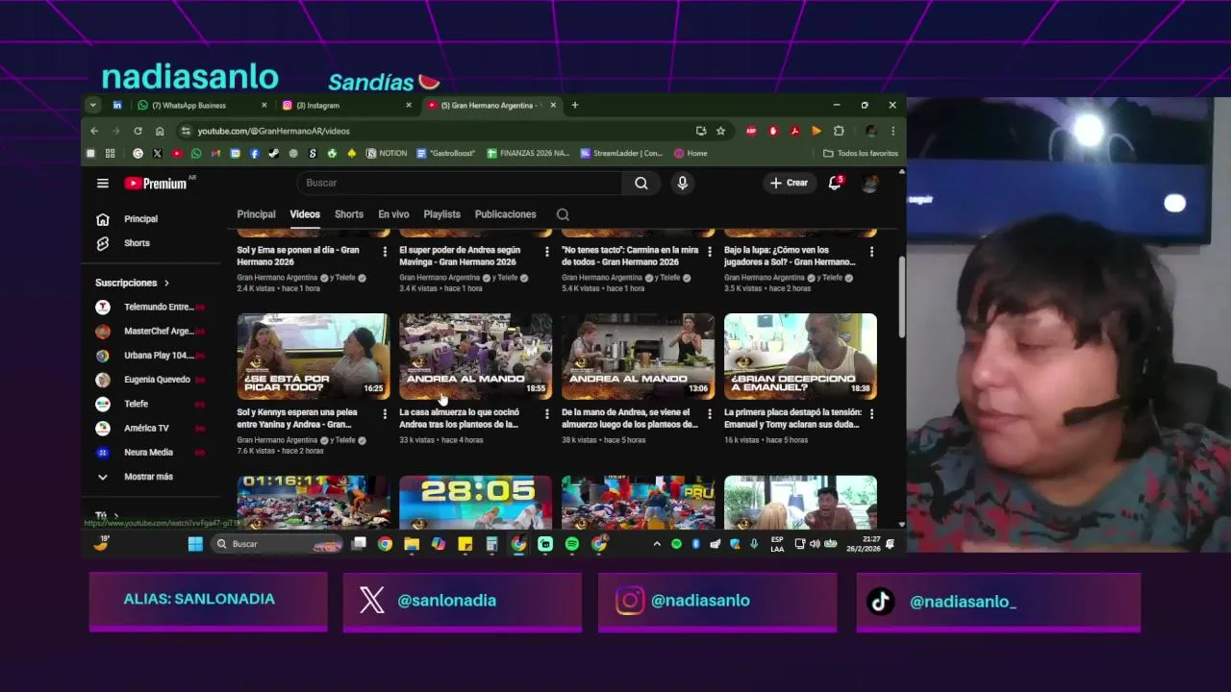The image size is (1231, 692).
Task: Expand Suscripciones section chevron
Action: [x=166, y=283]
